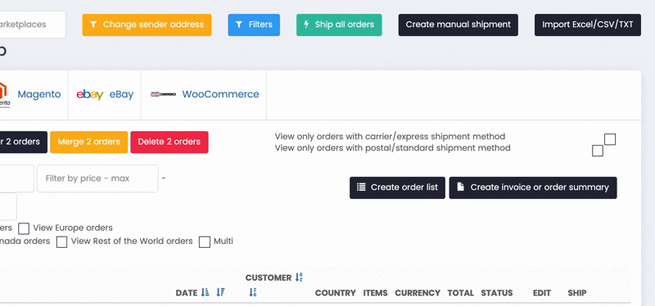Sort customers A to Z icon
The image size is (655, 306).
coord(299,277)
